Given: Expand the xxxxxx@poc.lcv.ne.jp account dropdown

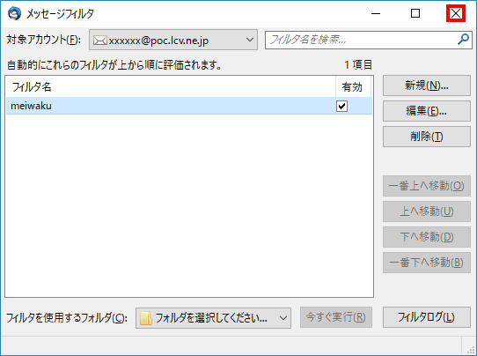Looking at the screenshot, I should coord(173,40).
